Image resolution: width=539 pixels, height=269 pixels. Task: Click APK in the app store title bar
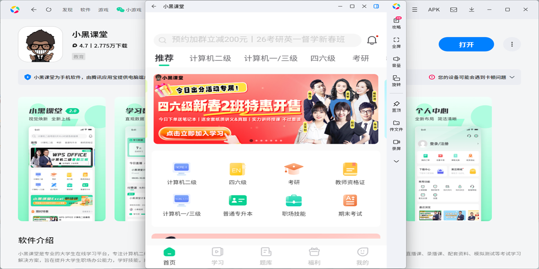click(434, 9)
